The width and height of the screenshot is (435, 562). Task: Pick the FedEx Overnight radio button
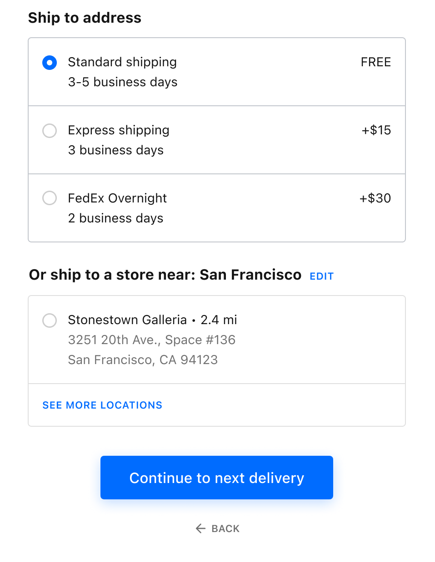click(50, 198)
